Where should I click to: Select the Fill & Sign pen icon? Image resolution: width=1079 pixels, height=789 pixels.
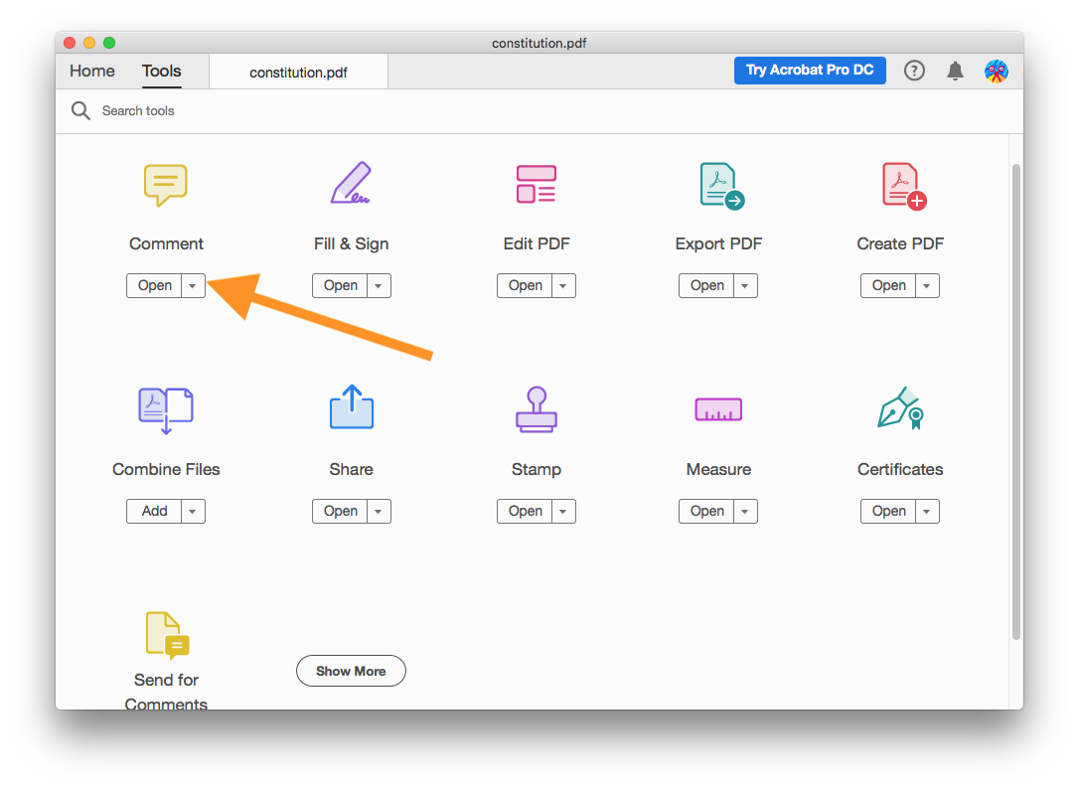click(x=350, y=184)
